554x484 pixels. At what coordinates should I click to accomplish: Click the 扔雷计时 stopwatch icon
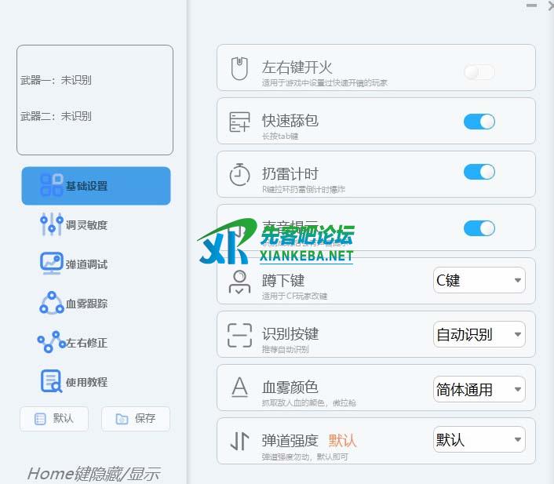tap(239, 174)
